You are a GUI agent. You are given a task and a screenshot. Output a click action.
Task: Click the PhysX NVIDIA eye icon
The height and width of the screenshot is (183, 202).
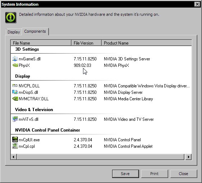[15, 65]
